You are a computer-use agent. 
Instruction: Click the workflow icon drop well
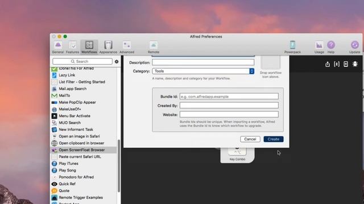tap(271, 62)
